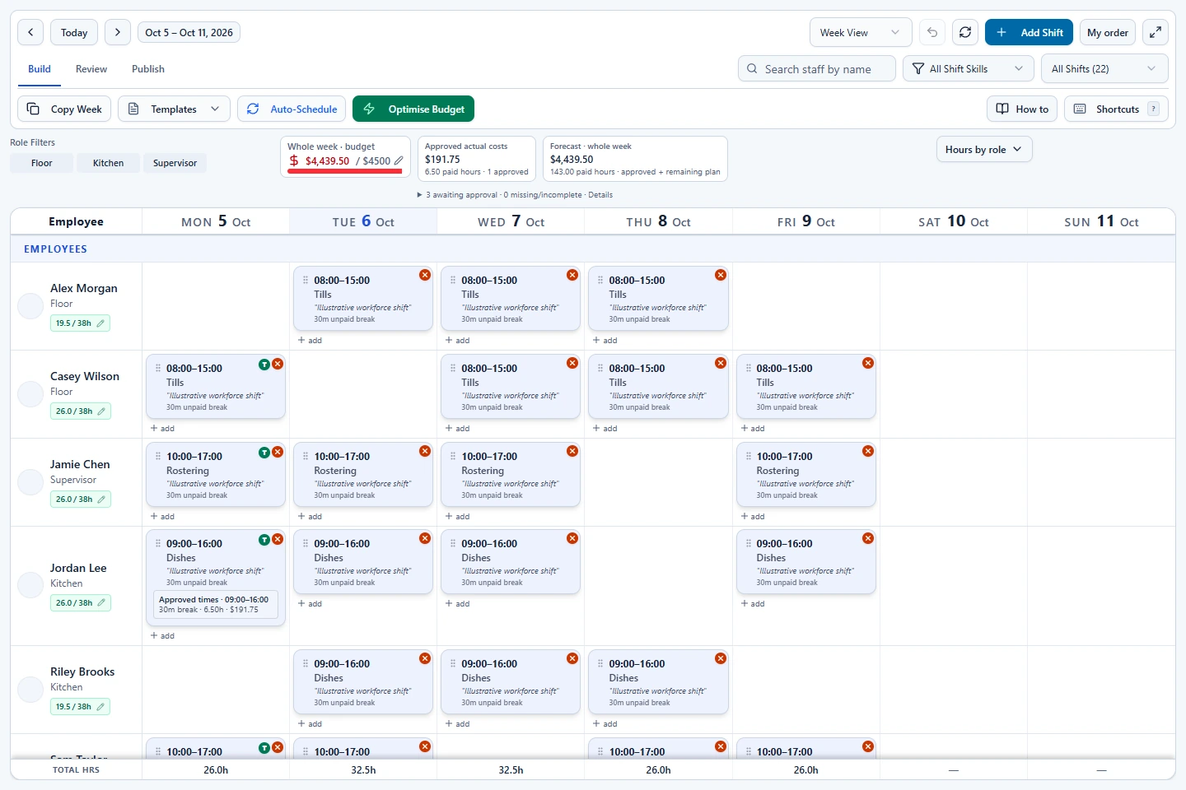Open the Shortcuts panel
The image size is (1186, 790).
tap(1117, 109)
